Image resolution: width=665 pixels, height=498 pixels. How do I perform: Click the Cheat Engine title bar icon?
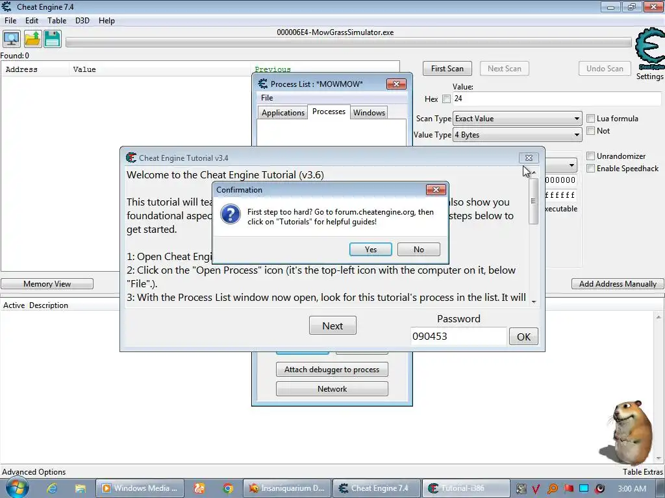tap(6, 6)
